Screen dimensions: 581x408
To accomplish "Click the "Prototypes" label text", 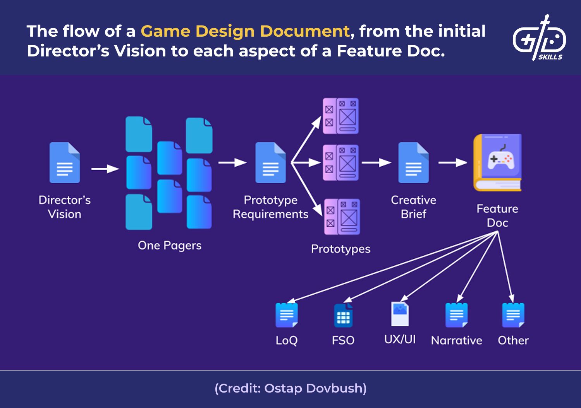I will (340, 249).
